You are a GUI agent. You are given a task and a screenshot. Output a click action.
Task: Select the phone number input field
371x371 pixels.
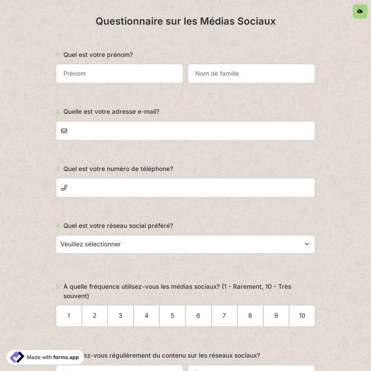pos(190,187)
